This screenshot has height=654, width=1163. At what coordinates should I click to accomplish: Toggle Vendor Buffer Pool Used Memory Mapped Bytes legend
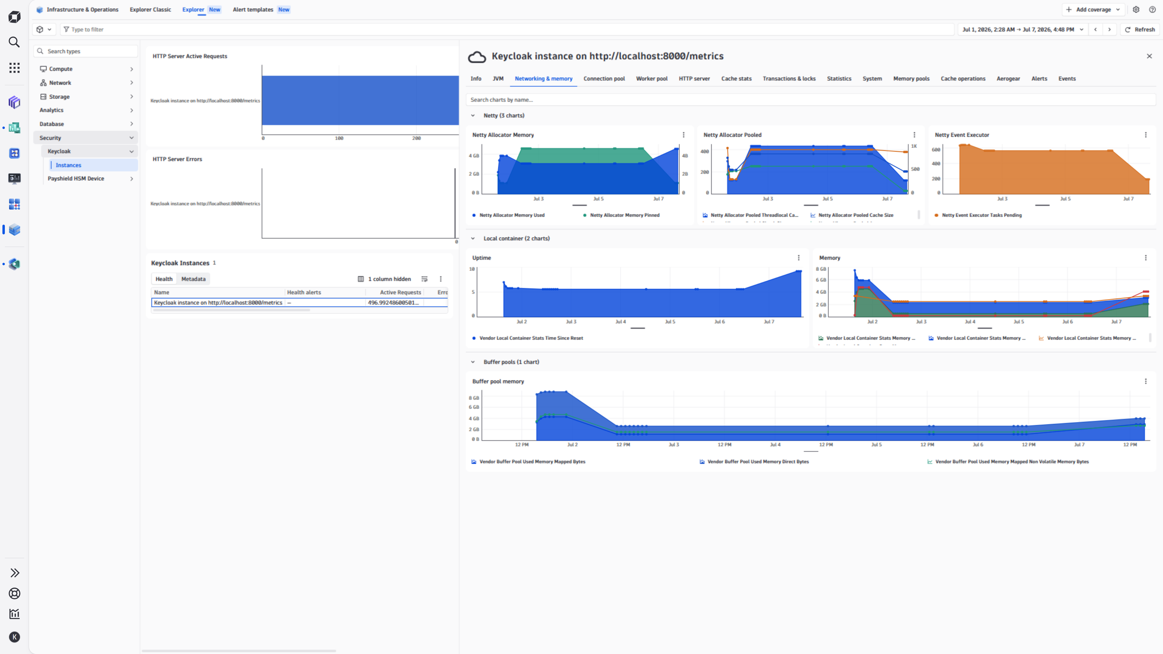pos(528,462)
